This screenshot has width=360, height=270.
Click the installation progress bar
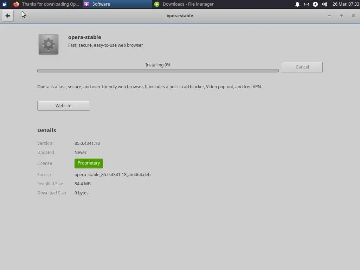158,71
